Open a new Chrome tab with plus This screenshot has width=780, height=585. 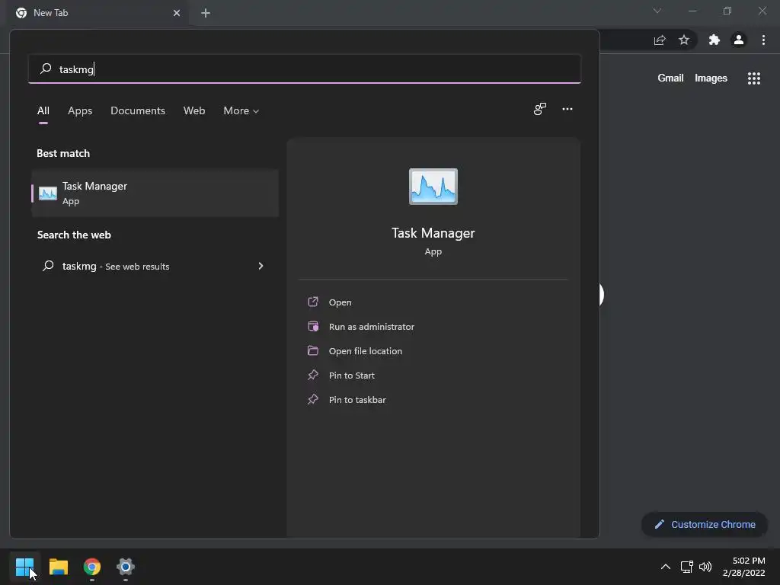coord(206,13)
